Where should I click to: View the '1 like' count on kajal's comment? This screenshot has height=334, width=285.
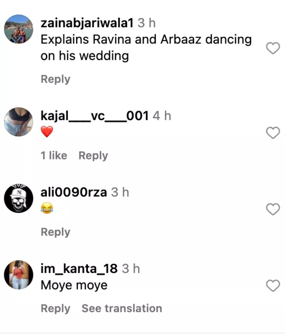[x=54, y=155]
